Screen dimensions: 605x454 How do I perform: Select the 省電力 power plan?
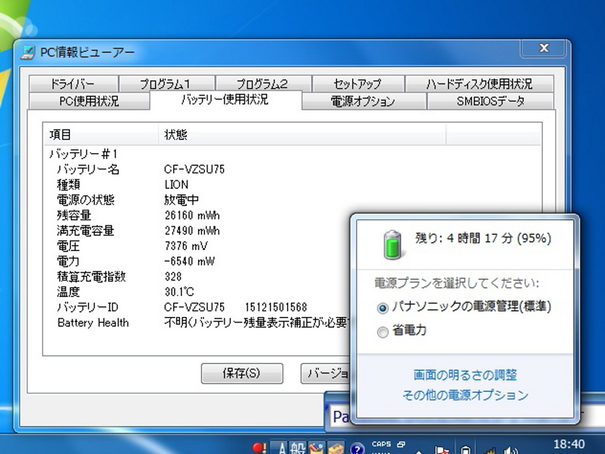point(383,332)
